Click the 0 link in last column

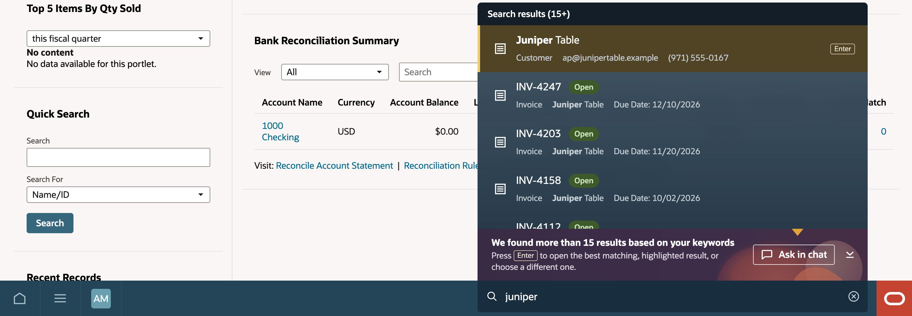pyautogui.click(x=883, y=131)
